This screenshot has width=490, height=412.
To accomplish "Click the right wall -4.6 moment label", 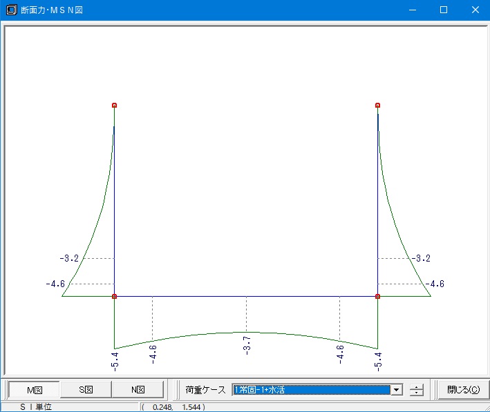I will pos(435,284).
